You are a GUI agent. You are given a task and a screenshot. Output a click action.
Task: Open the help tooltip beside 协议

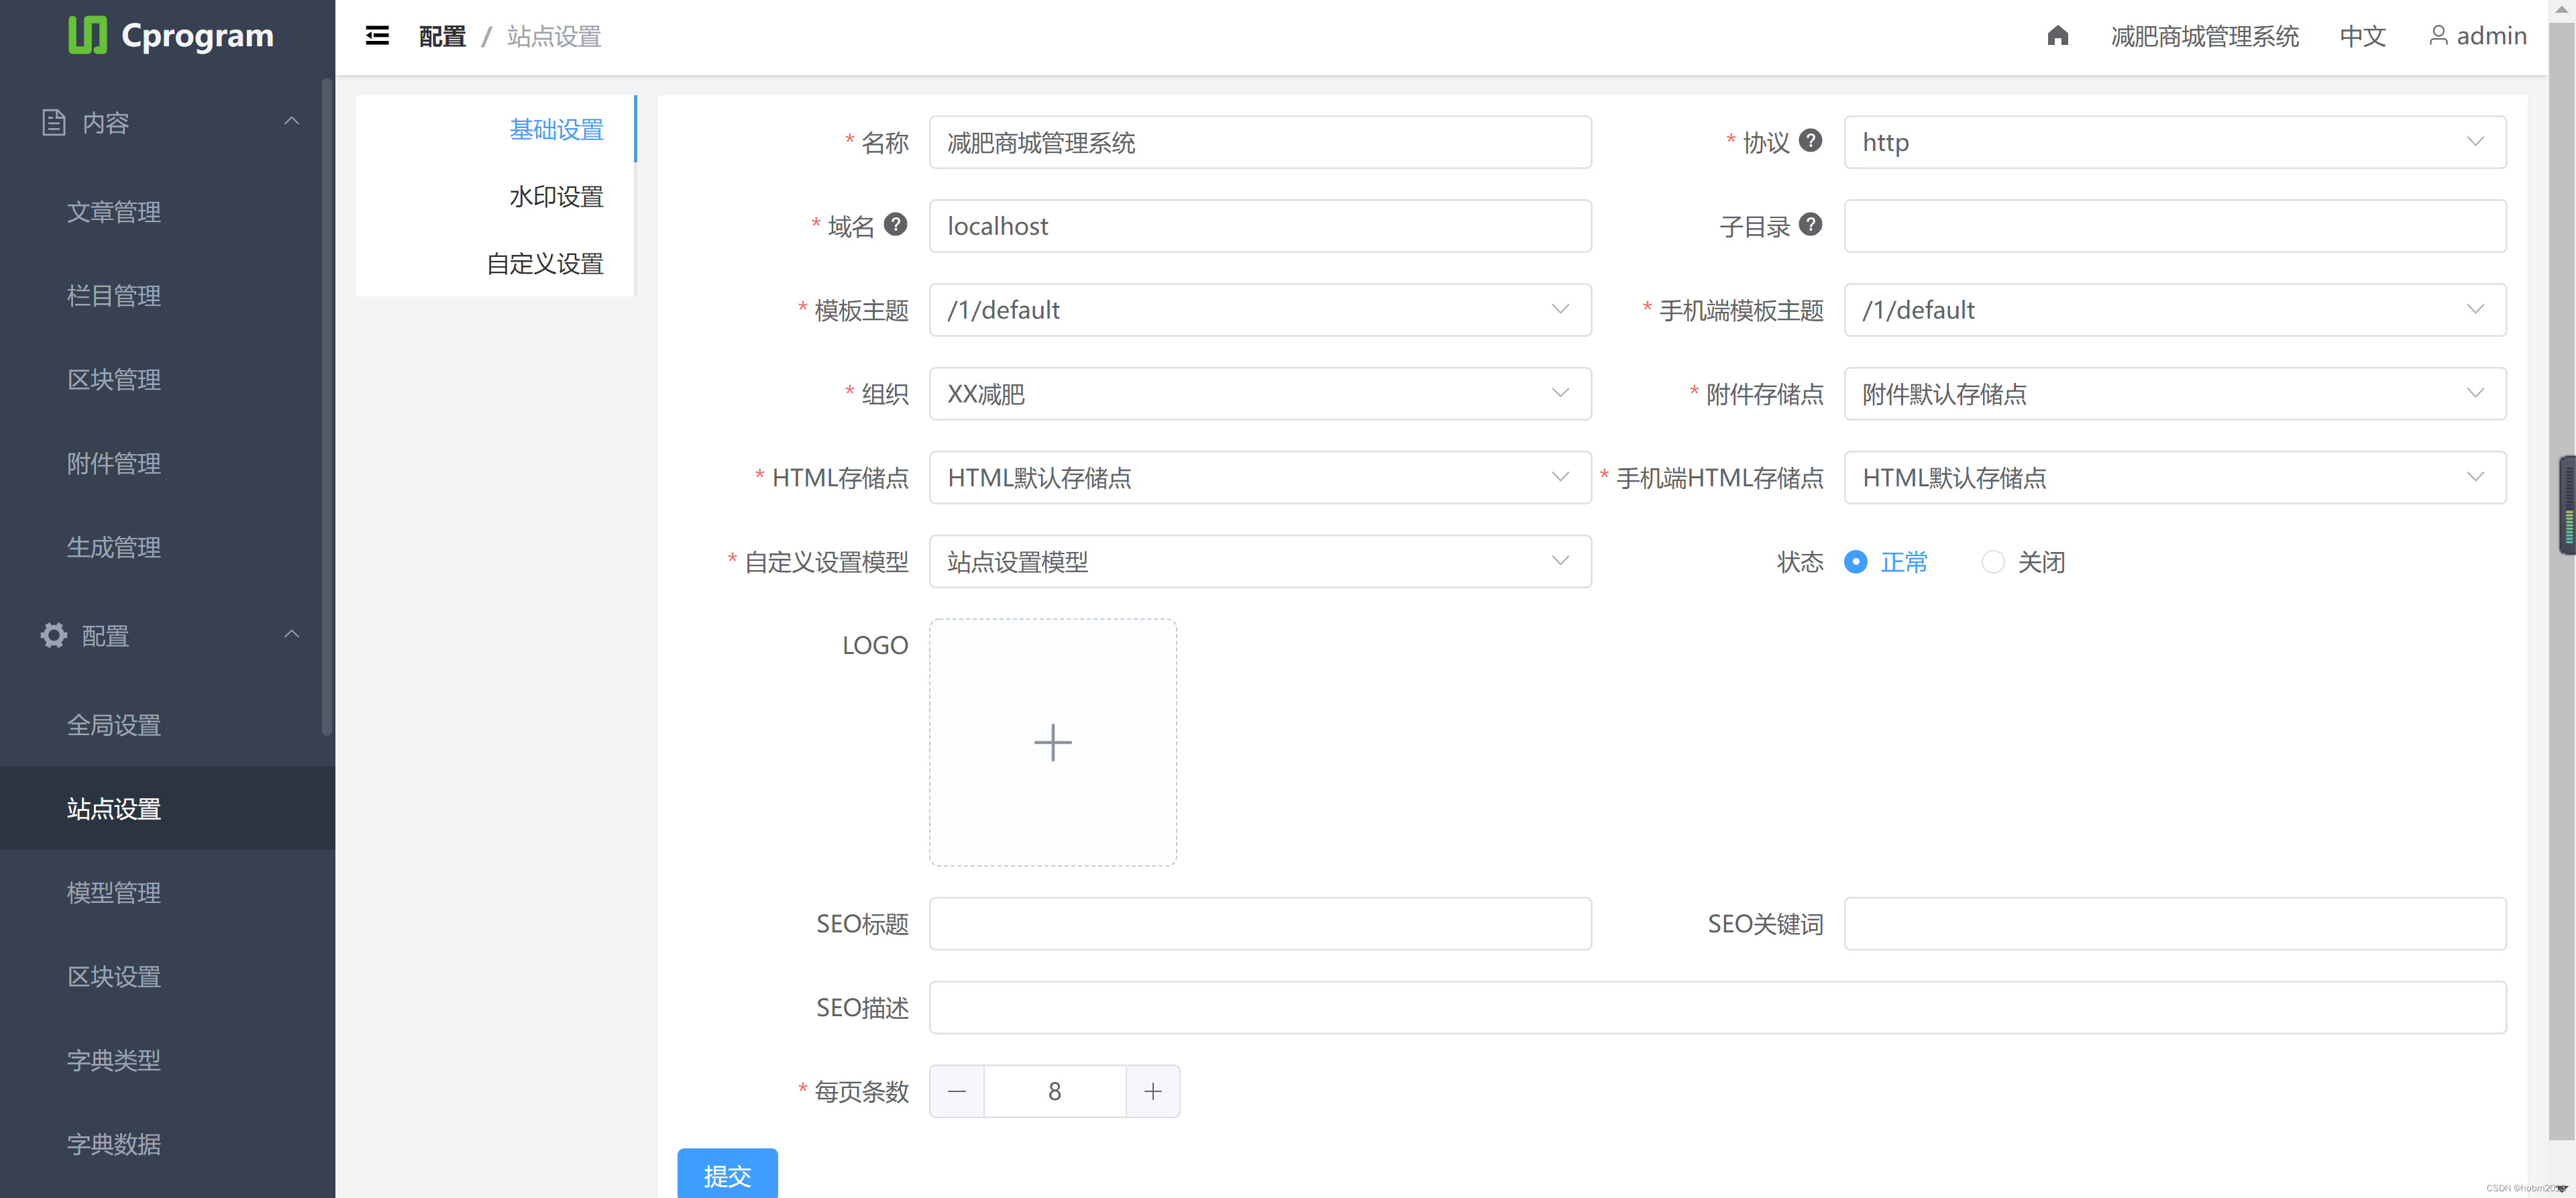1810,140
